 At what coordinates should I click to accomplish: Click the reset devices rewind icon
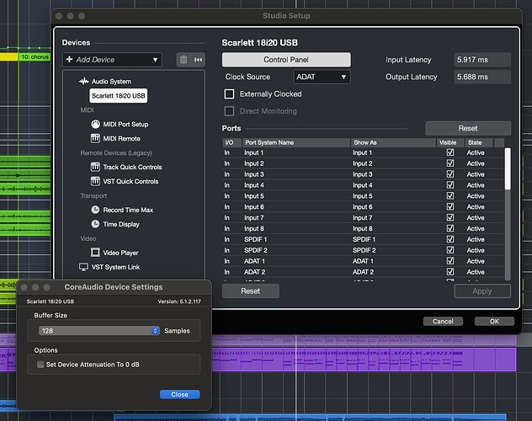point(198,60)
